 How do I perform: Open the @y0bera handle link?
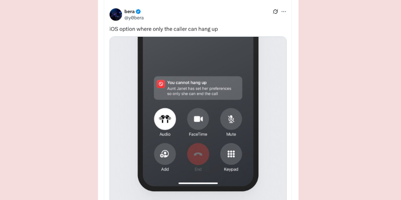tap(134, 18)
